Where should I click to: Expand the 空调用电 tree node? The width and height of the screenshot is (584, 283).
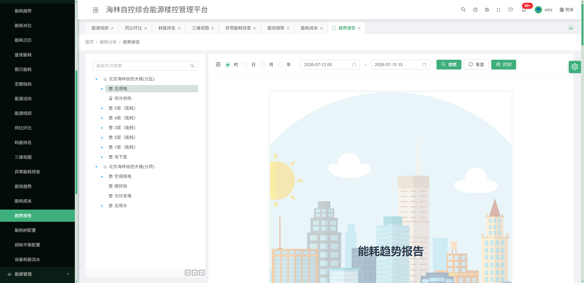(102, 177)
